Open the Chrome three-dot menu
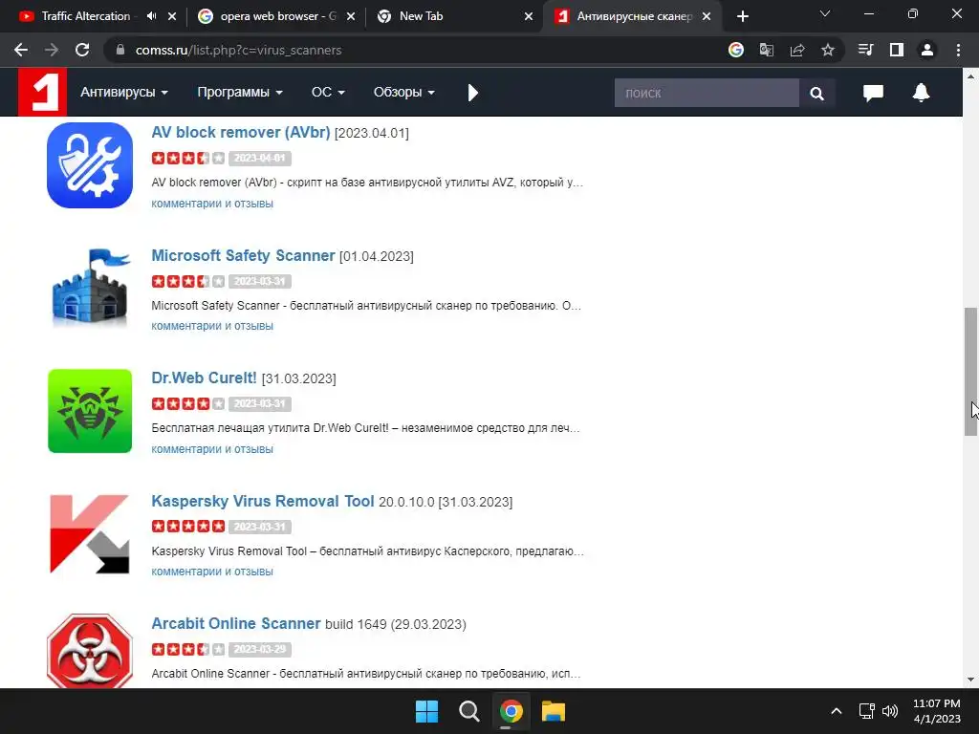This screenshot has width=979, height=734. pyautogui.click(x=958, y=50)
